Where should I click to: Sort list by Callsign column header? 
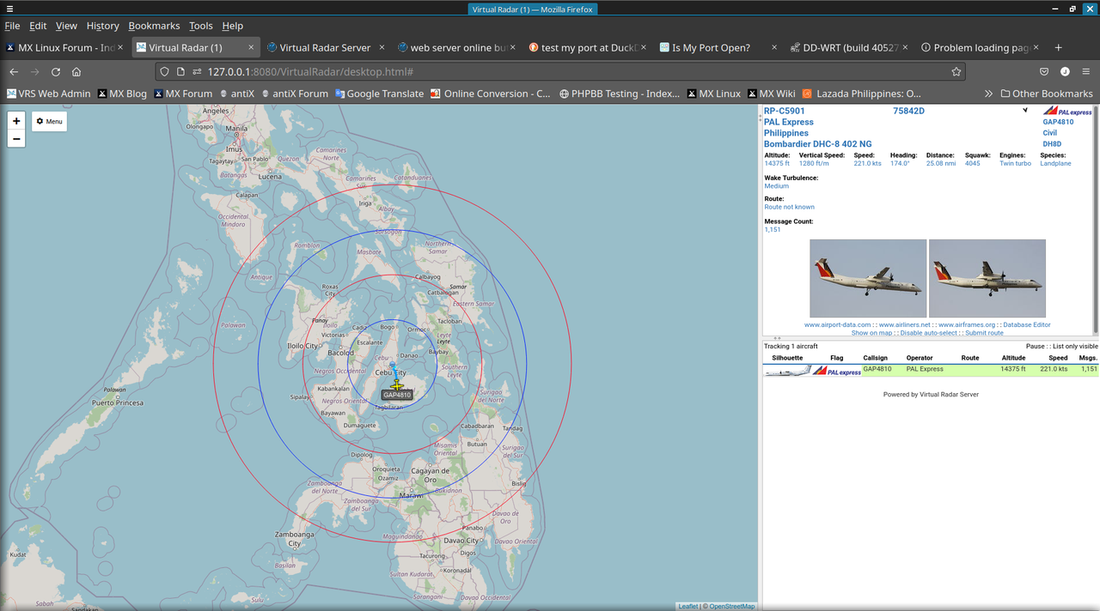(875, 358)
